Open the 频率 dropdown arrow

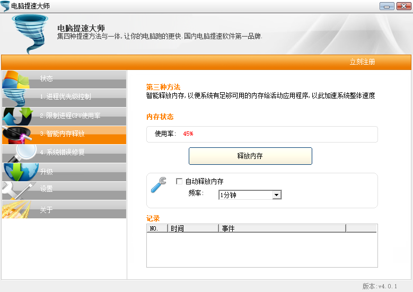(276, 195)
